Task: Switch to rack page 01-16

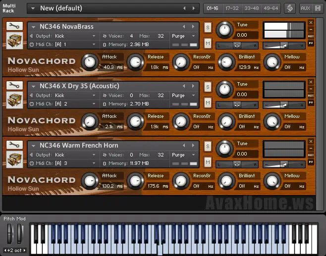Action: tap(213, 8)
